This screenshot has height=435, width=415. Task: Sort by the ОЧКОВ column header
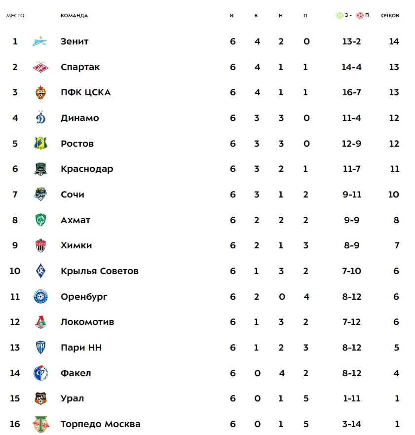(x=390, y=15)
